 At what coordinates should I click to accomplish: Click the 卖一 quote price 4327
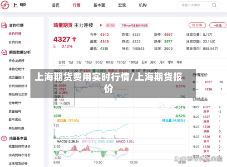tap(208, 82)
